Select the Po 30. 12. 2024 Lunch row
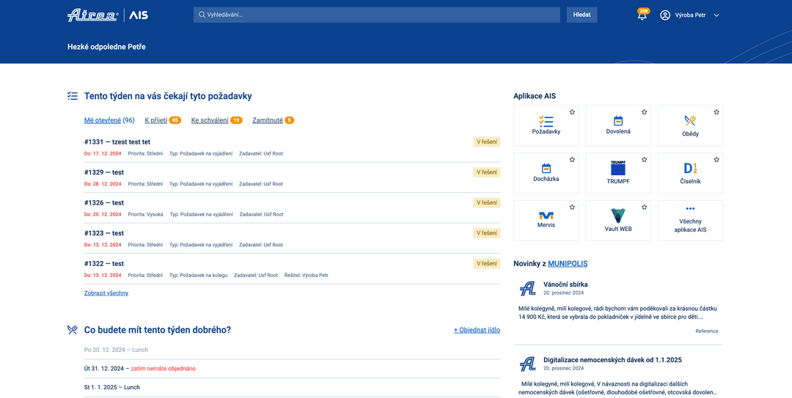Viewport: 792px width, 398px height. click(x=292, y=350)
